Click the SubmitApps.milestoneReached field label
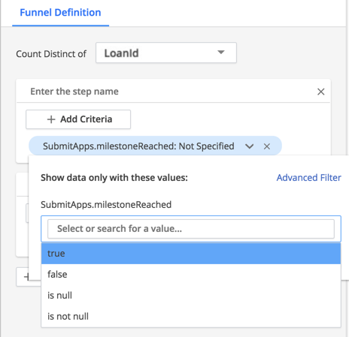The image size is (349, 337). 106,205
